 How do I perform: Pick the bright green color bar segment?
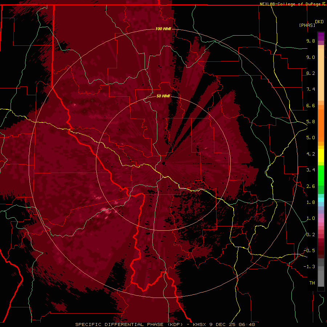pyautogui.click(x=321, y=175)
